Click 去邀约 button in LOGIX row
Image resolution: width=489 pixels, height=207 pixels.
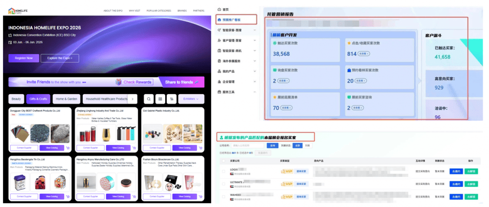(x=456, y=171)
